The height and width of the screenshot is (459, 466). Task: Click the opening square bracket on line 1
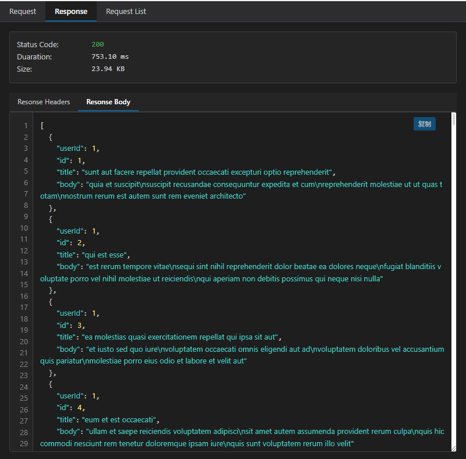(42, 125)
